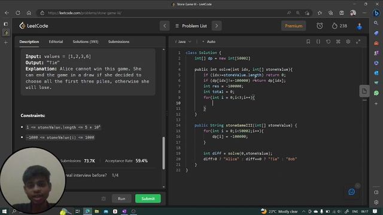Open WhatsApp in Edge sidebar
This screenshot has height=215, width=383.
coord(376,93)
